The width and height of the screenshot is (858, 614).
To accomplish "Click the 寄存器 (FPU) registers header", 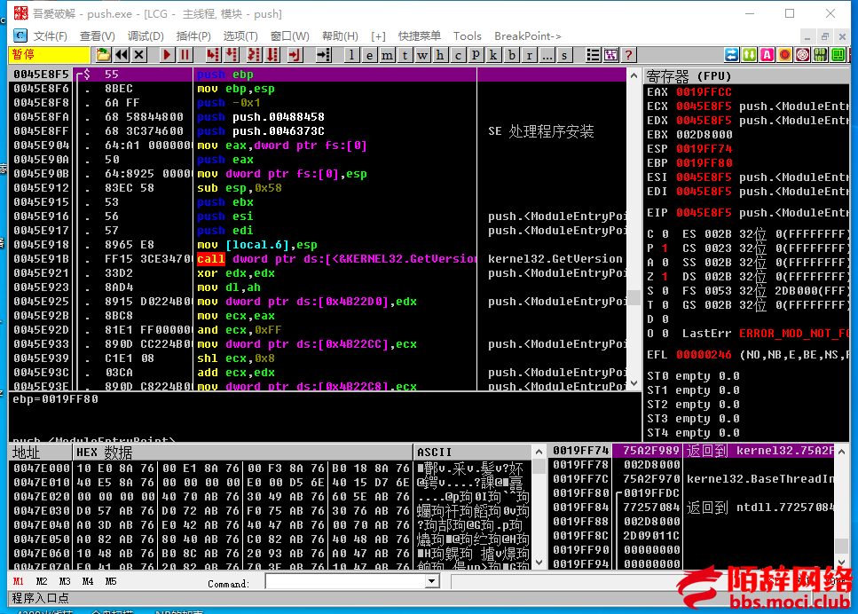I will pyautogui.click(x=746, y=75).
